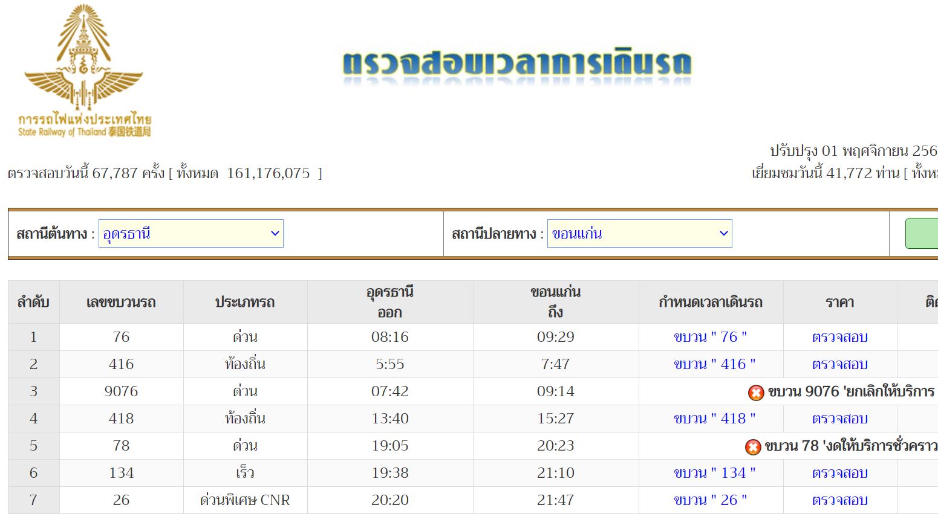Open timetable link ขบวน " 418 "

click(x=715, y=419)
